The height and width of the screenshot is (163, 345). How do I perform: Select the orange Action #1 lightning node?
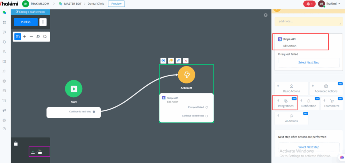[186, 75]
